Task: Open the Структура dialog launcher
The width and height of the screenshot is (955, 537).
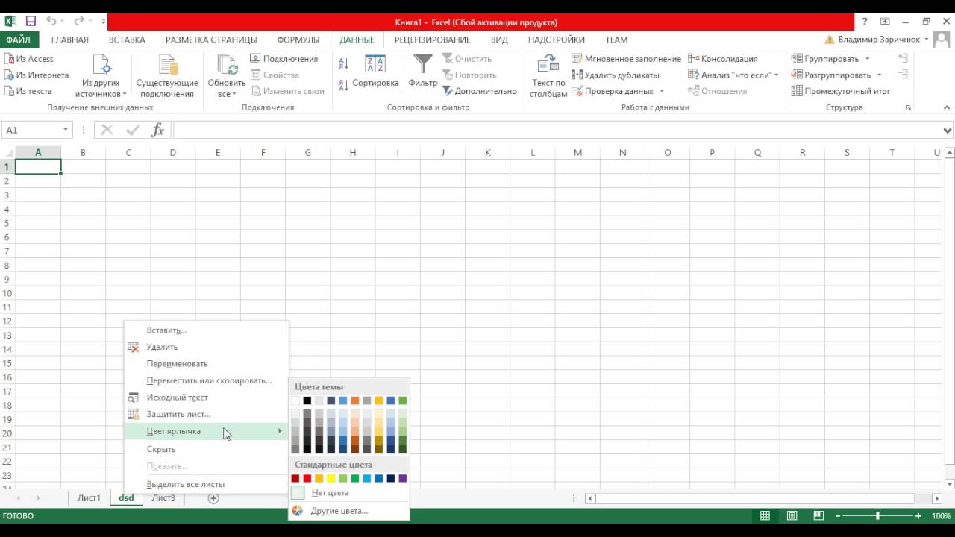Action: [908, 108]
